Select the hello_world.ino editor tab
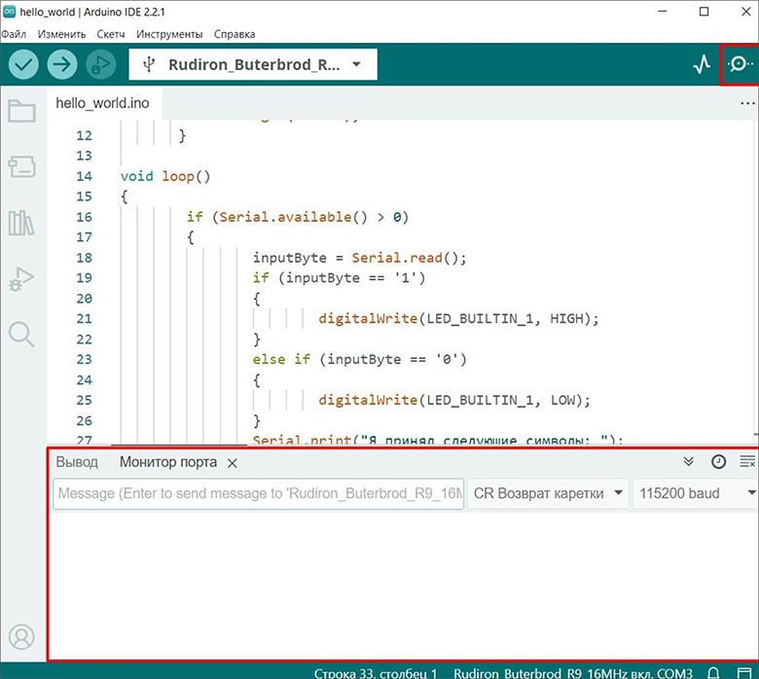This screenshot has height=679, width=759. pyautogui.click(x=102, y=103)
